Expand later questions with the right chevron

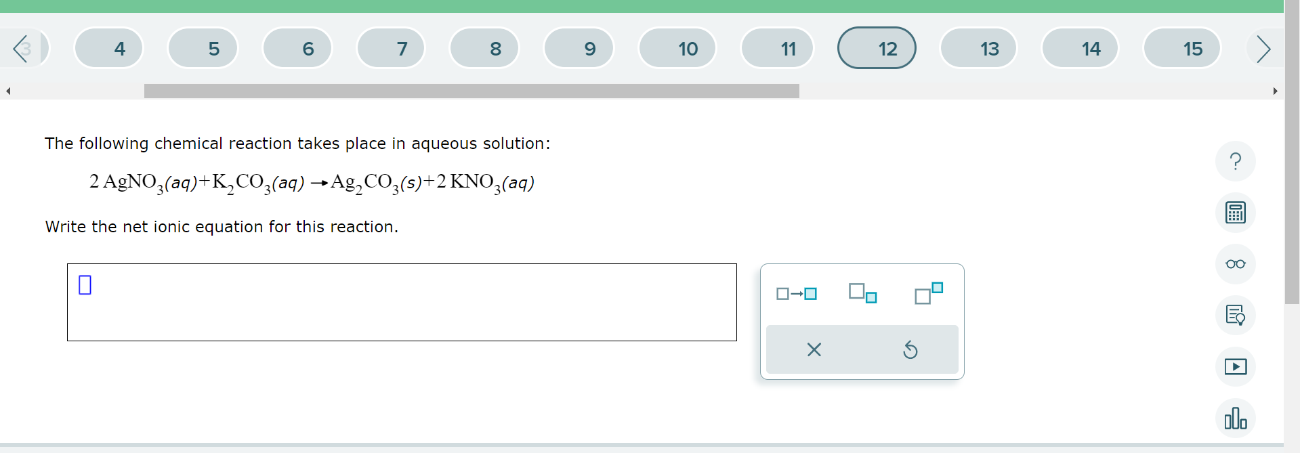[x=1263, y=48]
